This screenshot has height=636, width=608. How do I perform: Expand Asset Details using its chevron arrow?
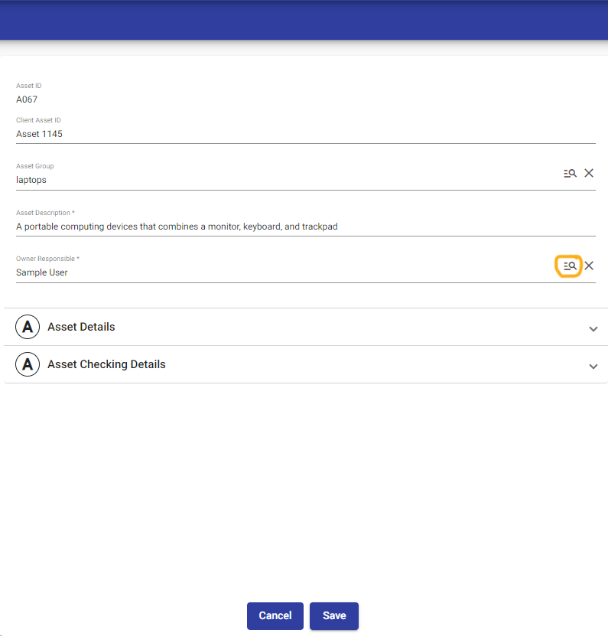(x=593, y=329)
